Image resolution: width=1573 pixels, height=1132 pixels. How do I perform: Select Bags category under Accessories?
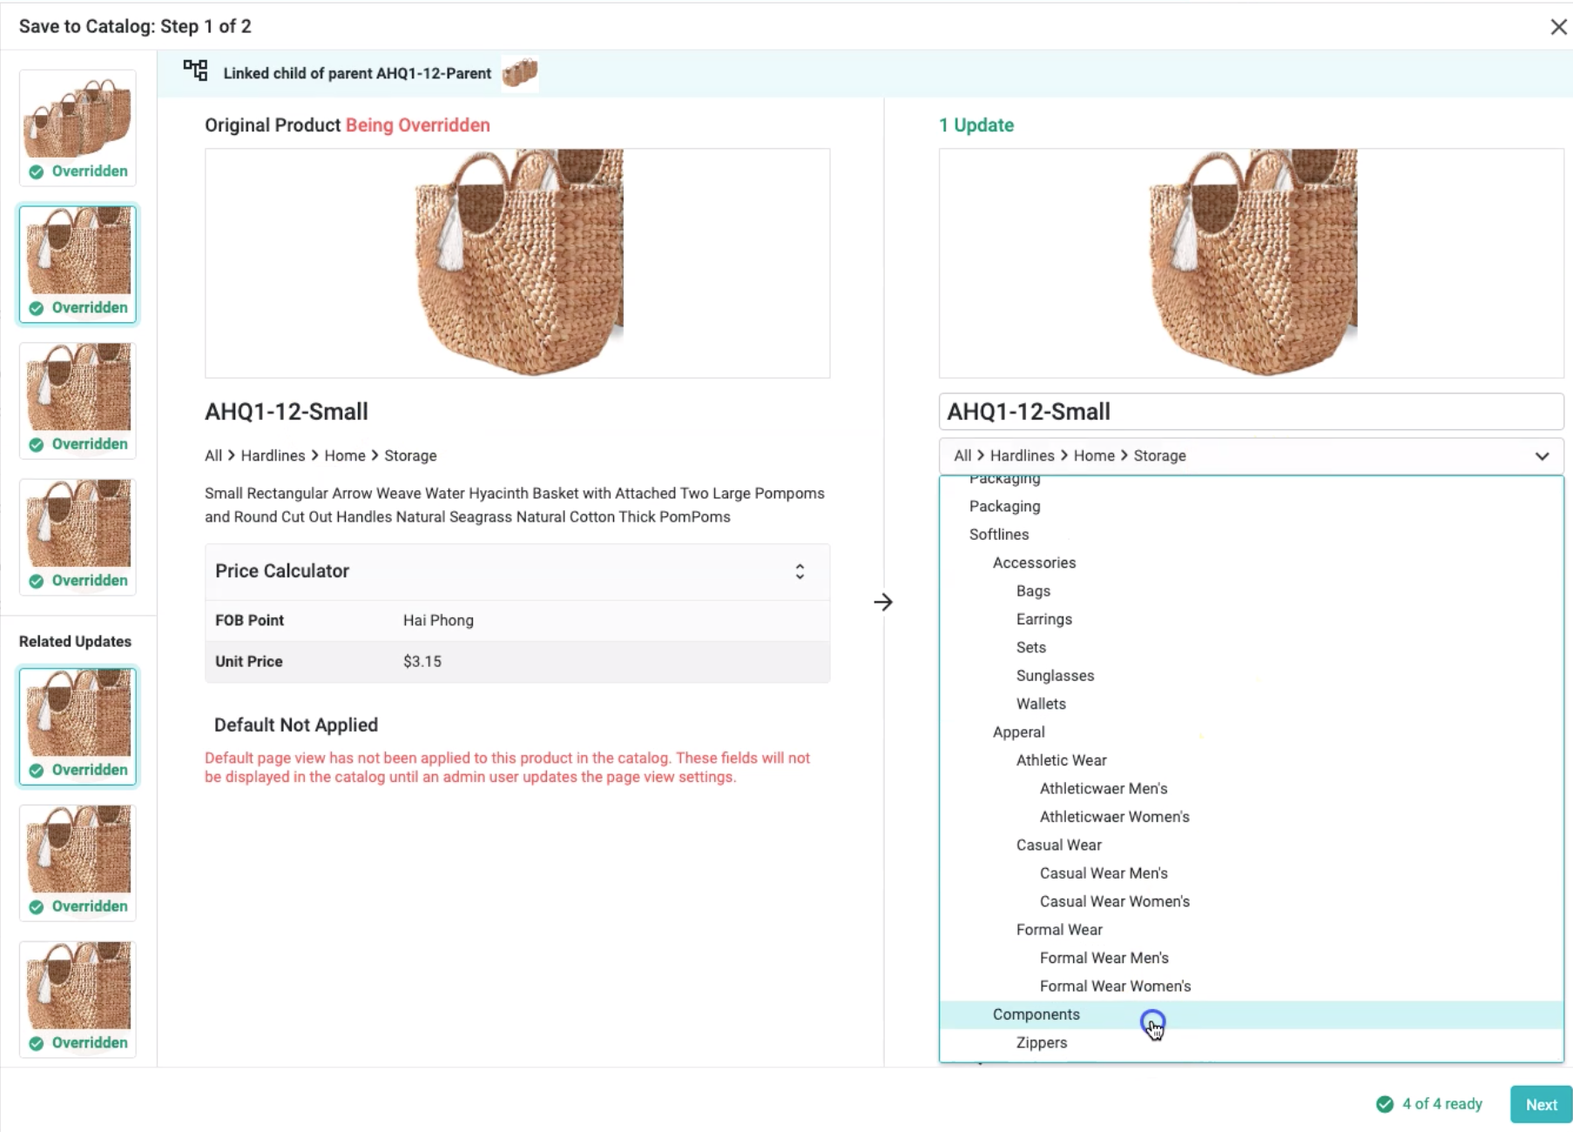click(x=1033, y=591)
